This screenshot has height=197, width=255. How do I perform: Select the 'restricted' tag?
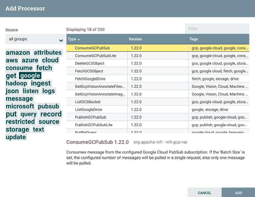pyautogui.click(x=20, y=122)
